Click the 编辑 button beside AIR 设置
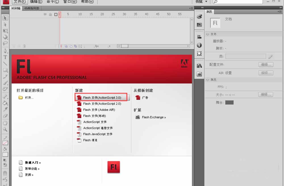Image resolution: width=284 pixels, height=186 pixels. [x=266, y=73]
